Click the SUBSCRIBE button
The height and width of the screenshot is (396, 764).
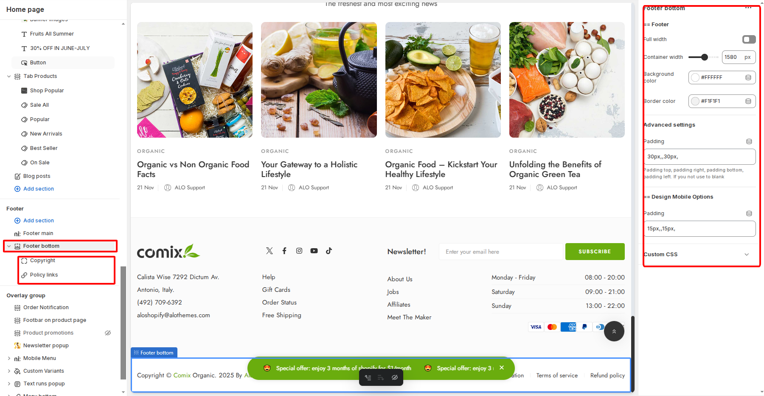tap(595, 252)
